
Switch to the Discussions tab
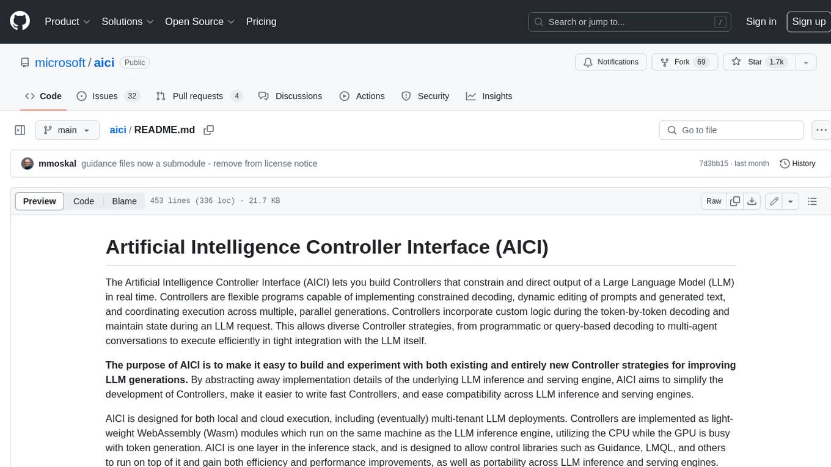click(290, 96)
